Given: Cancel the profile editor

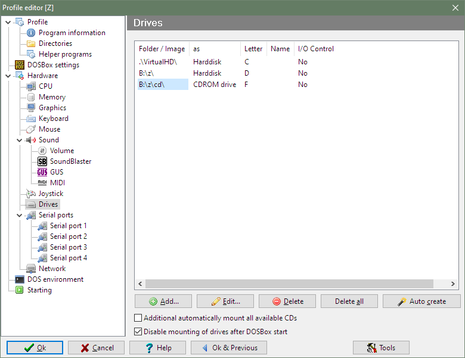Looking at the screenshot, I should 96,348.
